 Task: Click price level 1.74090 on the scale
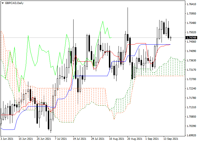coord(191,51)
